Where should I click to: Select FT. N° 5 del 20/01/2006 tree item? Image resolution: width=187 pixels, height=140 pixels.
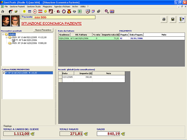pos(26,40)
